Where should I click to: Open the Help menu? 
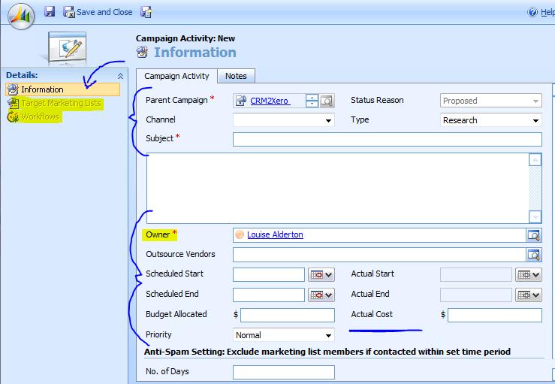click(x=541, y=12)
